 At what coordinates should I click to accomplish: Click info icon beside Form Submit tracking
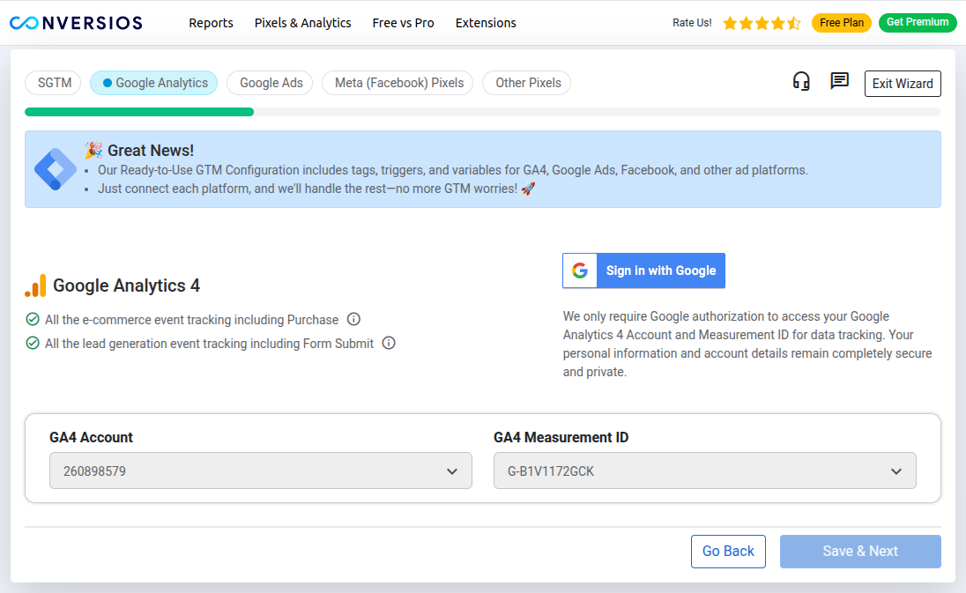click(389, 343)
